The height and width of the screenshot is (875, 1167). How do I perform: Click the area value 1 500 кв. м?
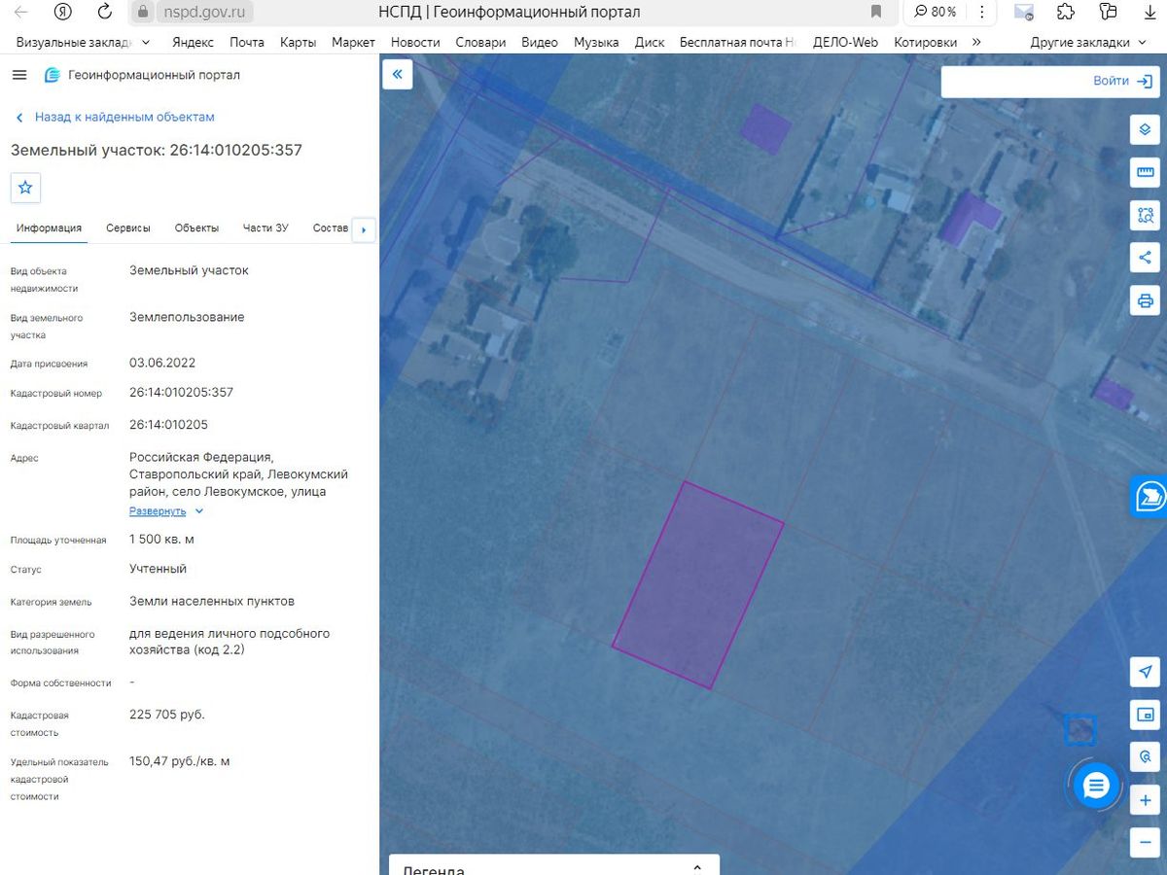[x=161, y=540]
